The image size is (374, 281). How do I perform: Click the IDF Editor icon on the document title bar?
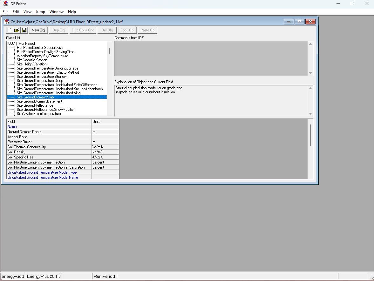pyautogui.click(x=7, y=22)
